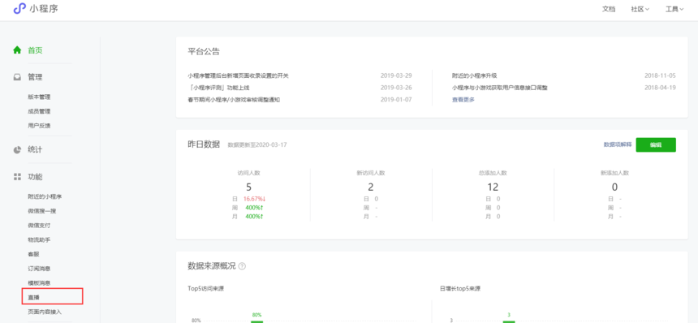Open 微信搜一搜 in the sidebar

click(x=42, y=211)
